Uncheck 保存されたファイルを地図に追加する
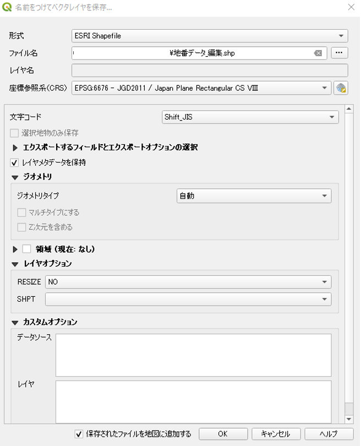Viewport: 361px width, 446px height. 79,434
